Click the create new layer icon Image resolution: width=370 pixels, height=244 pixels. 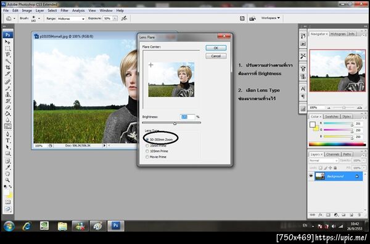351,215
